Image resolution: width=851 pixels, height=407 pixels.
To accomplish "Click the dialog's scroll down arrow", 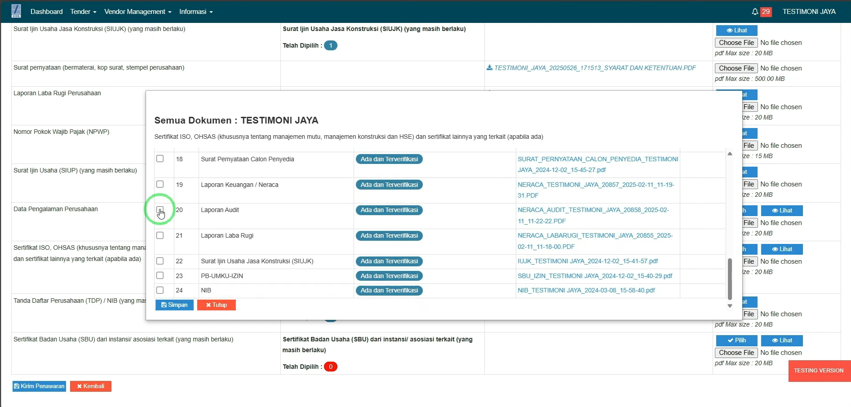I will pos(730,306).
